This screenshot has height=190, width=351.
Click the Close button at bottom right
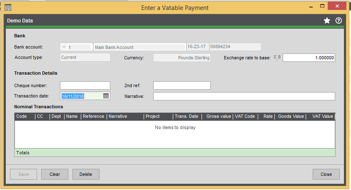click(326, 174)
